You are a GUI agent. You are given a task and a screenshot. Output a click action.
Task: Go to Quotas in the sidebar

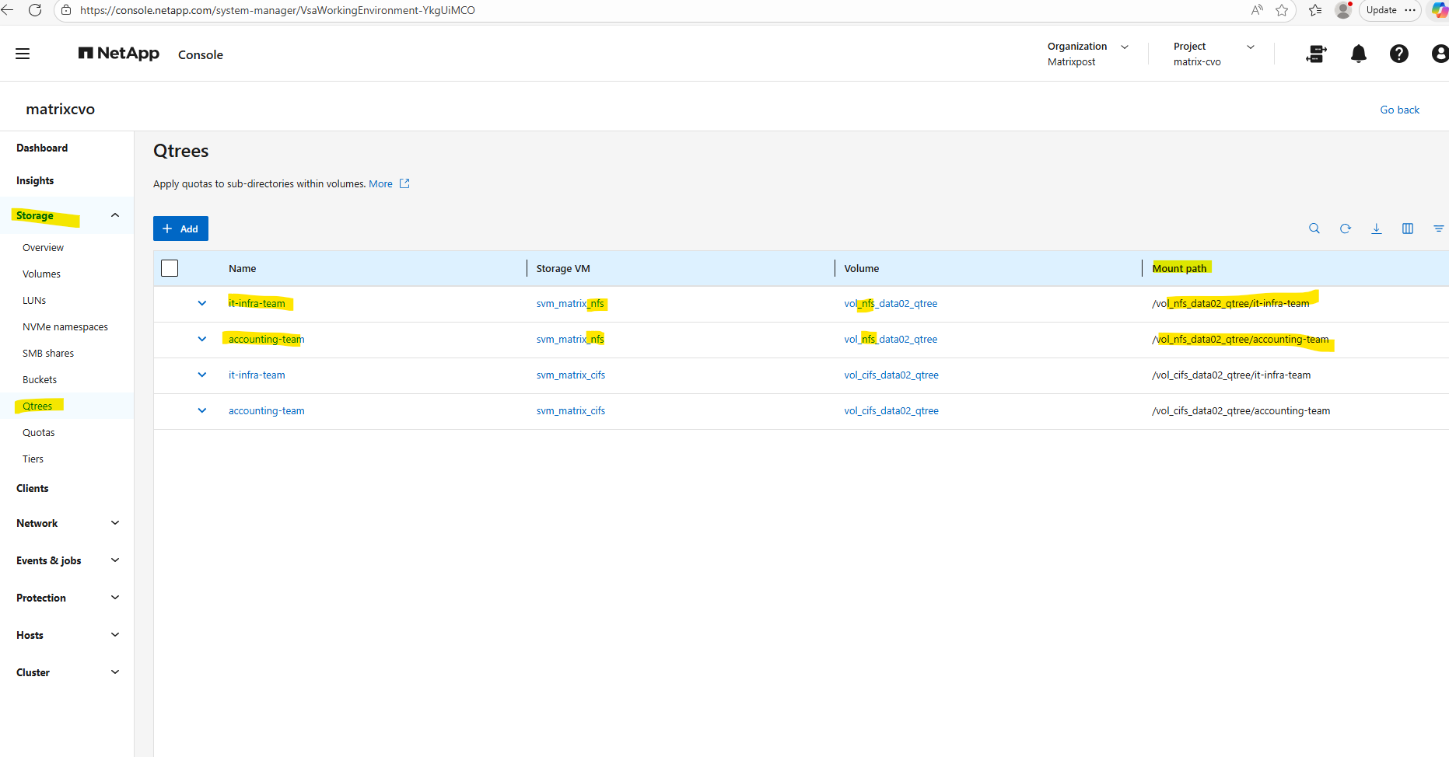[39, 433]
